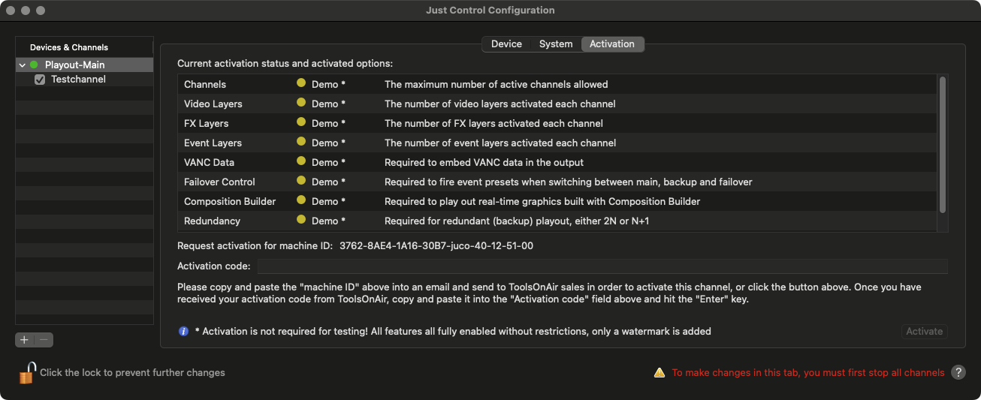Select the FX Layers row label
The width and height of the screenshot is (981, 400).
pyautogui.click(x=207, y=124)
